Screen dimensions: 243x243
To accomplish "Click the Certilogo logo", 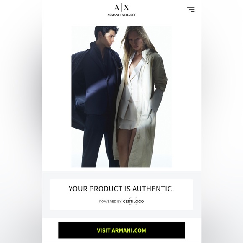I will tap(133, 202).
